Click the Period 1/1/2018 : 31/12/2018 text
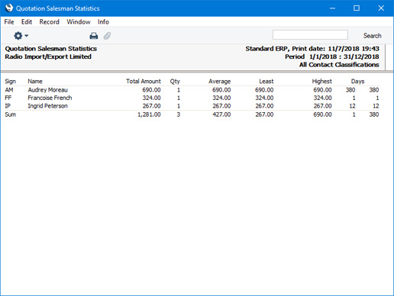This screenshot has width=394, height=296. (x=332, y=56)
